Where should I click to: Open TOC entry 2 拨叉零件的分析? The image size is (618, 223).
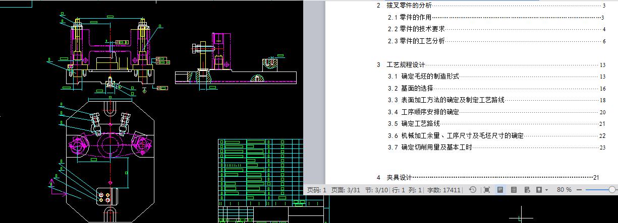coord(490,6)
